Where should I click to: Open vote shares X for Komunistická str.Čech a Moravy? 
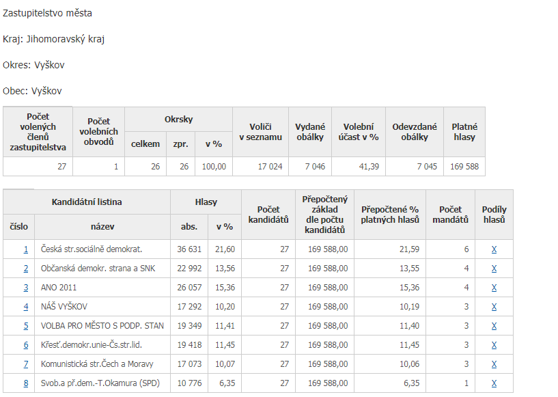pos(494,364)
